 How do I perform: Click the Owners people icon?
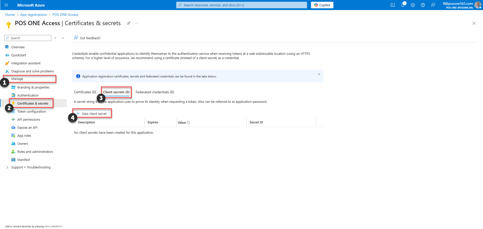(13, 144)
